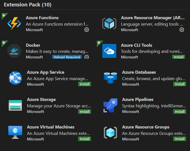Open the Docker extension manage gear

coord(87,57)
